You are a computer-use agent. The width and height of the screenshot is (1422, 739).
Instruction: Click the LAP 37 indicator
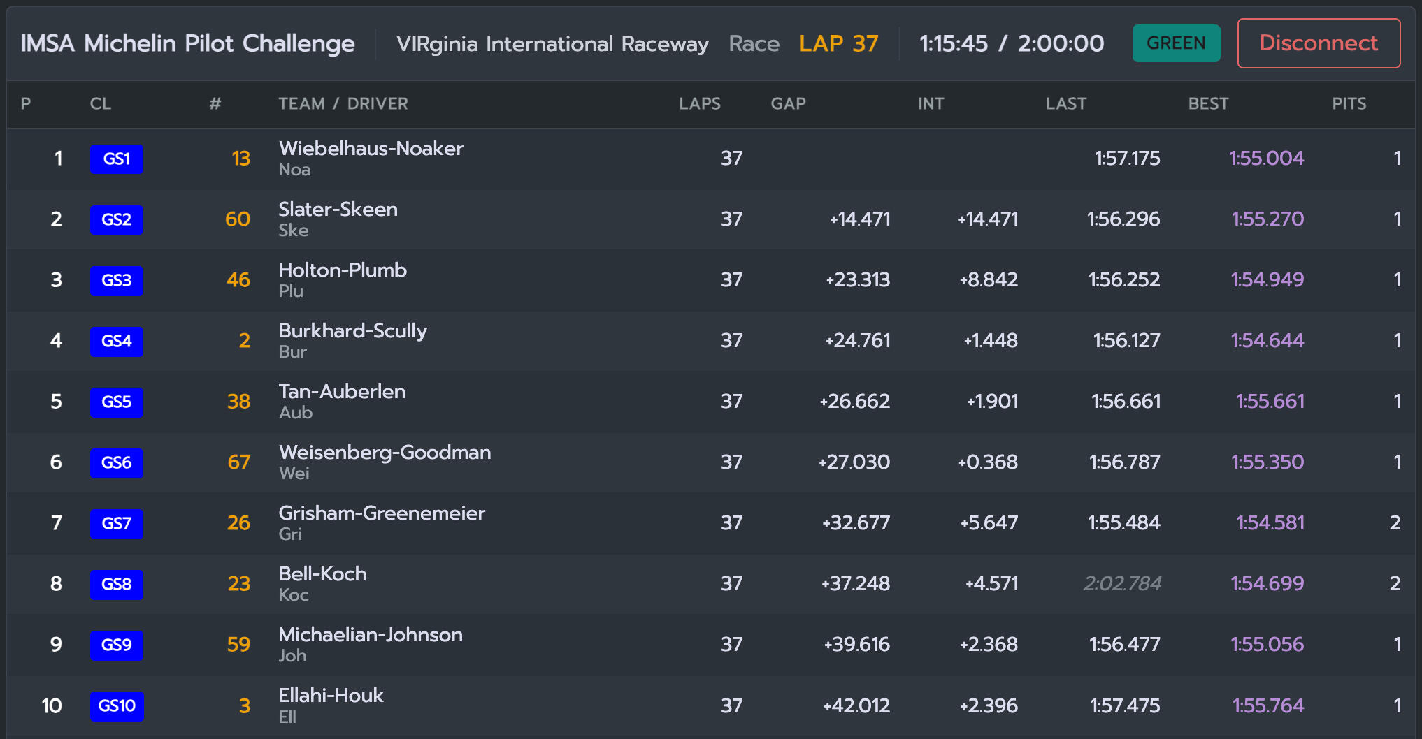coord(838,43)
